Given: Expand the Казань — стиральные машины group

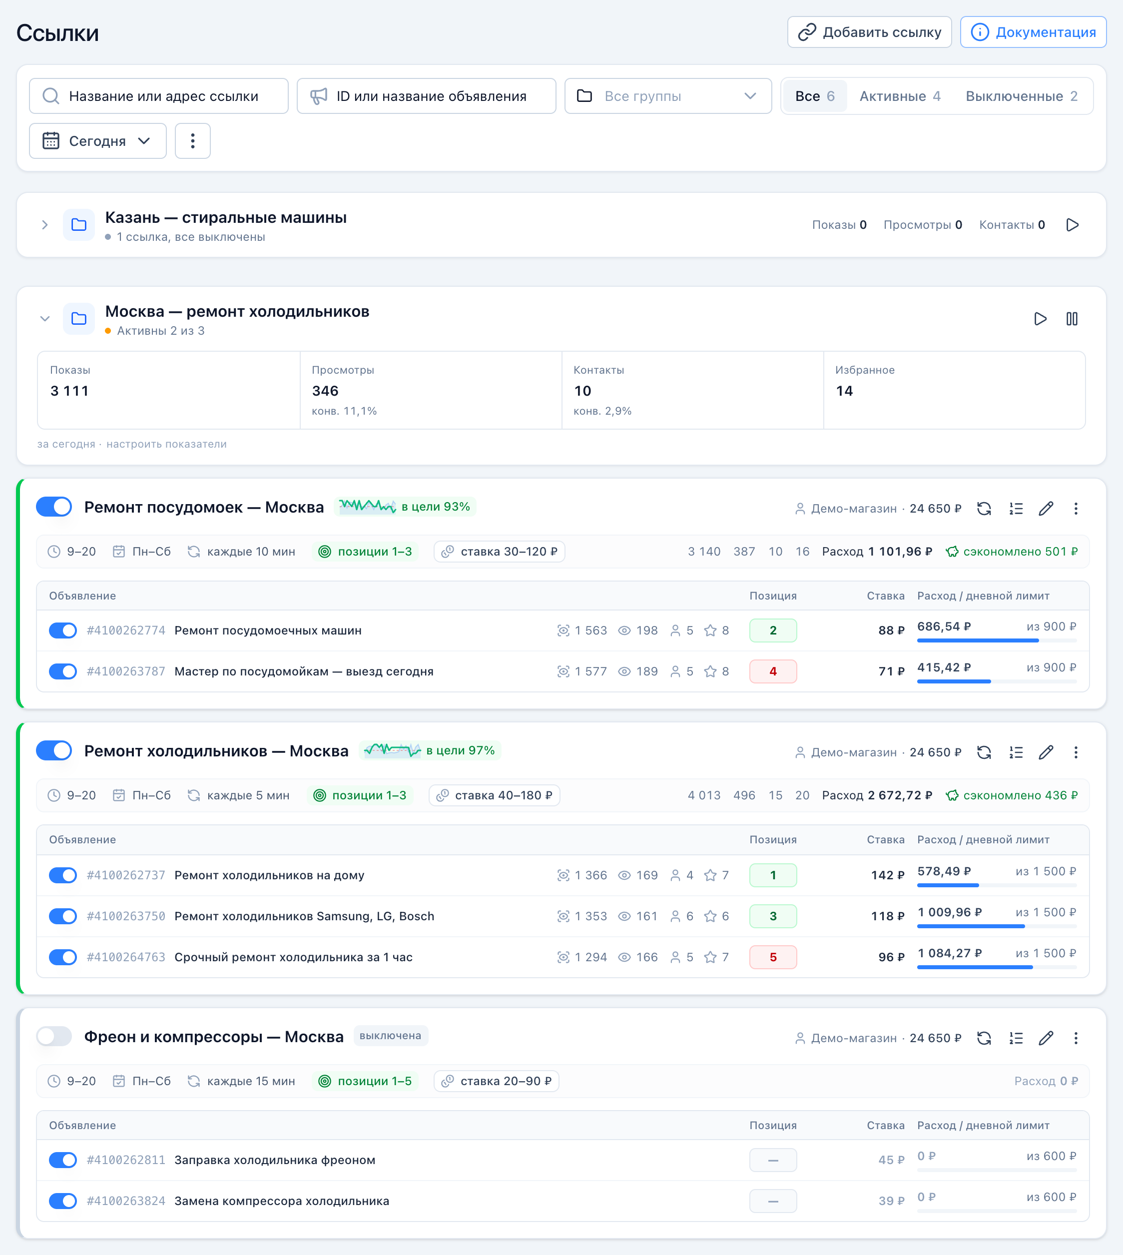Looking at the screenshot, I should click(x=44, y=225).
